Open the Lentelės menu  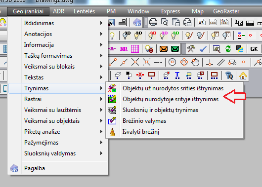point(84,11)
